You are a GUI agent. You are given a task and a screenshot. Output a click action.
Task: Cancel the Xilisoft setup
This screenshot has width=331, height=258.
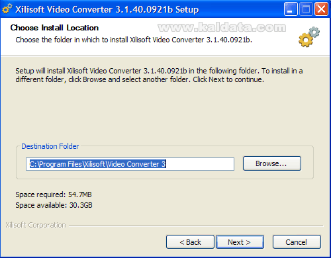297,242
